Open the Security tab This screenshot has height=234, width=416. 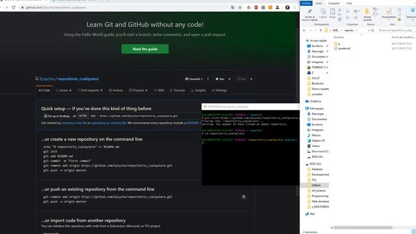pos(177,90)
